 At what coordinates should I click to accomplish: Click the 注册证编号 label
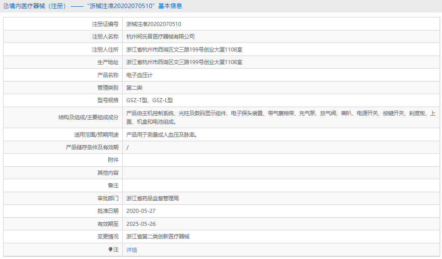point(106,24)
